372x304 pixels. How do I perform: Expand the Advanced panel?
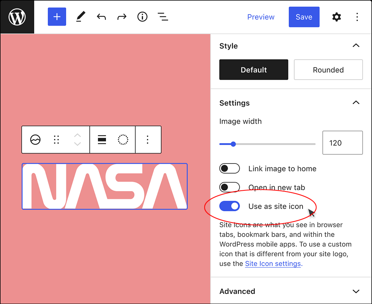[x=356, y=291]
